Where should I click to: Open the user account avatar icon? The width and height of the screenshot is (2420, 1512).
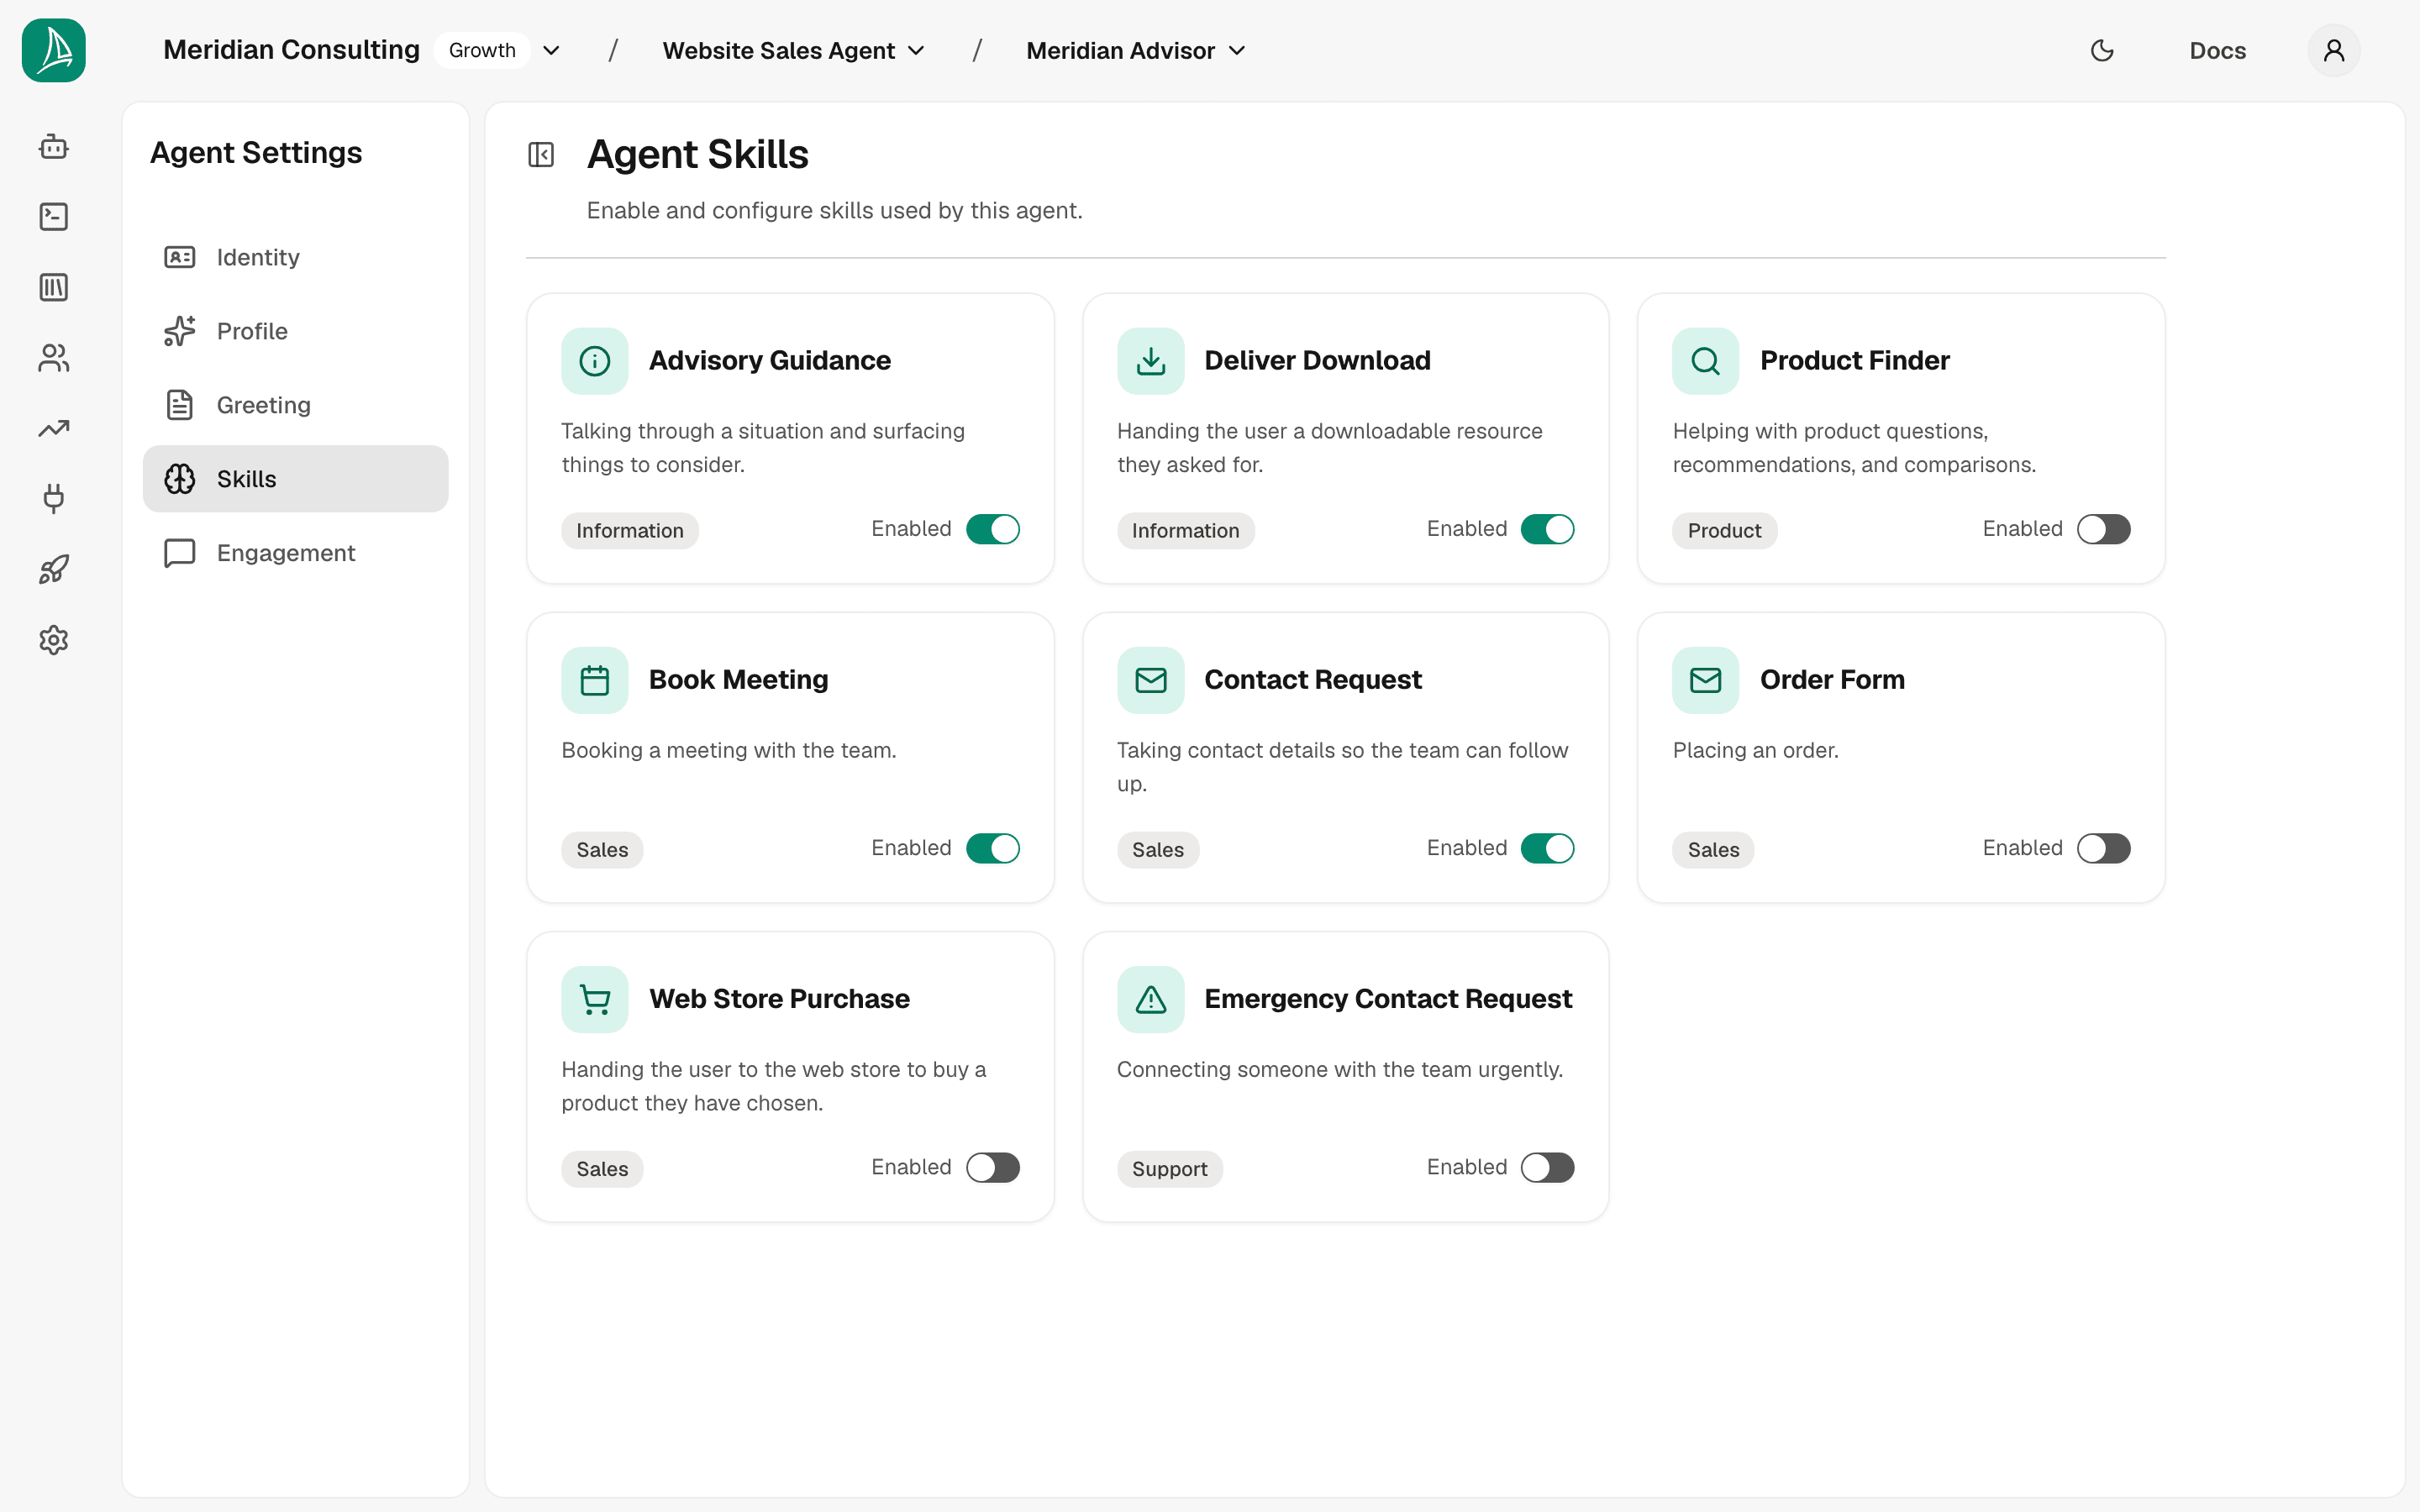click(x=2334, y=50)
